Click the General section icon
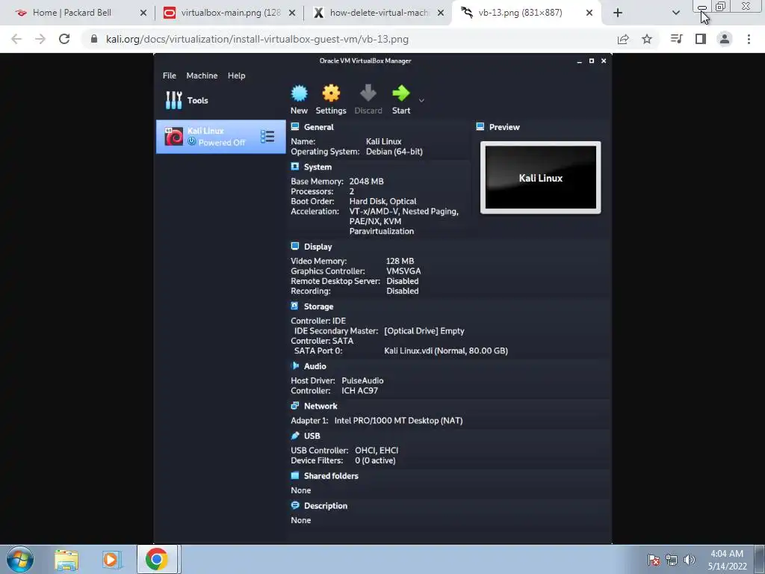Viewport: 765px width, 574px height. pos(294,127)
